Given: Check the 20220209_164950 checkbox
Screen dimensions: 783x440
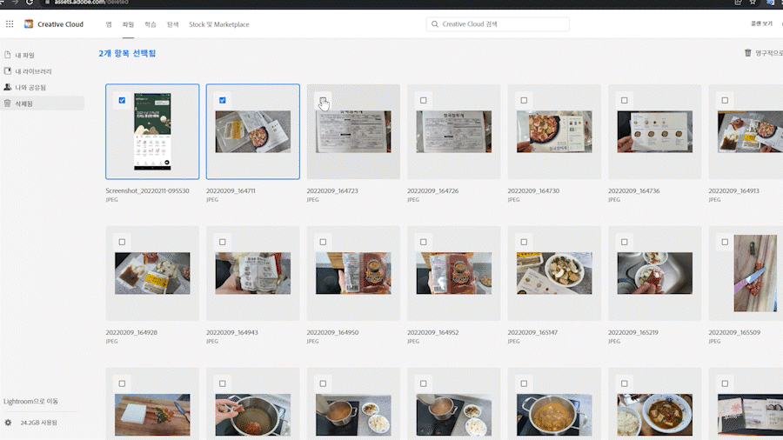Looking at the screenshot, I should coord(323,242).
